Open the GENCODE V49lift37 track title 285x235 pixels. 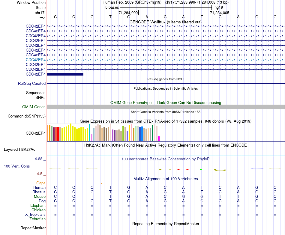[x=165, y=22]
